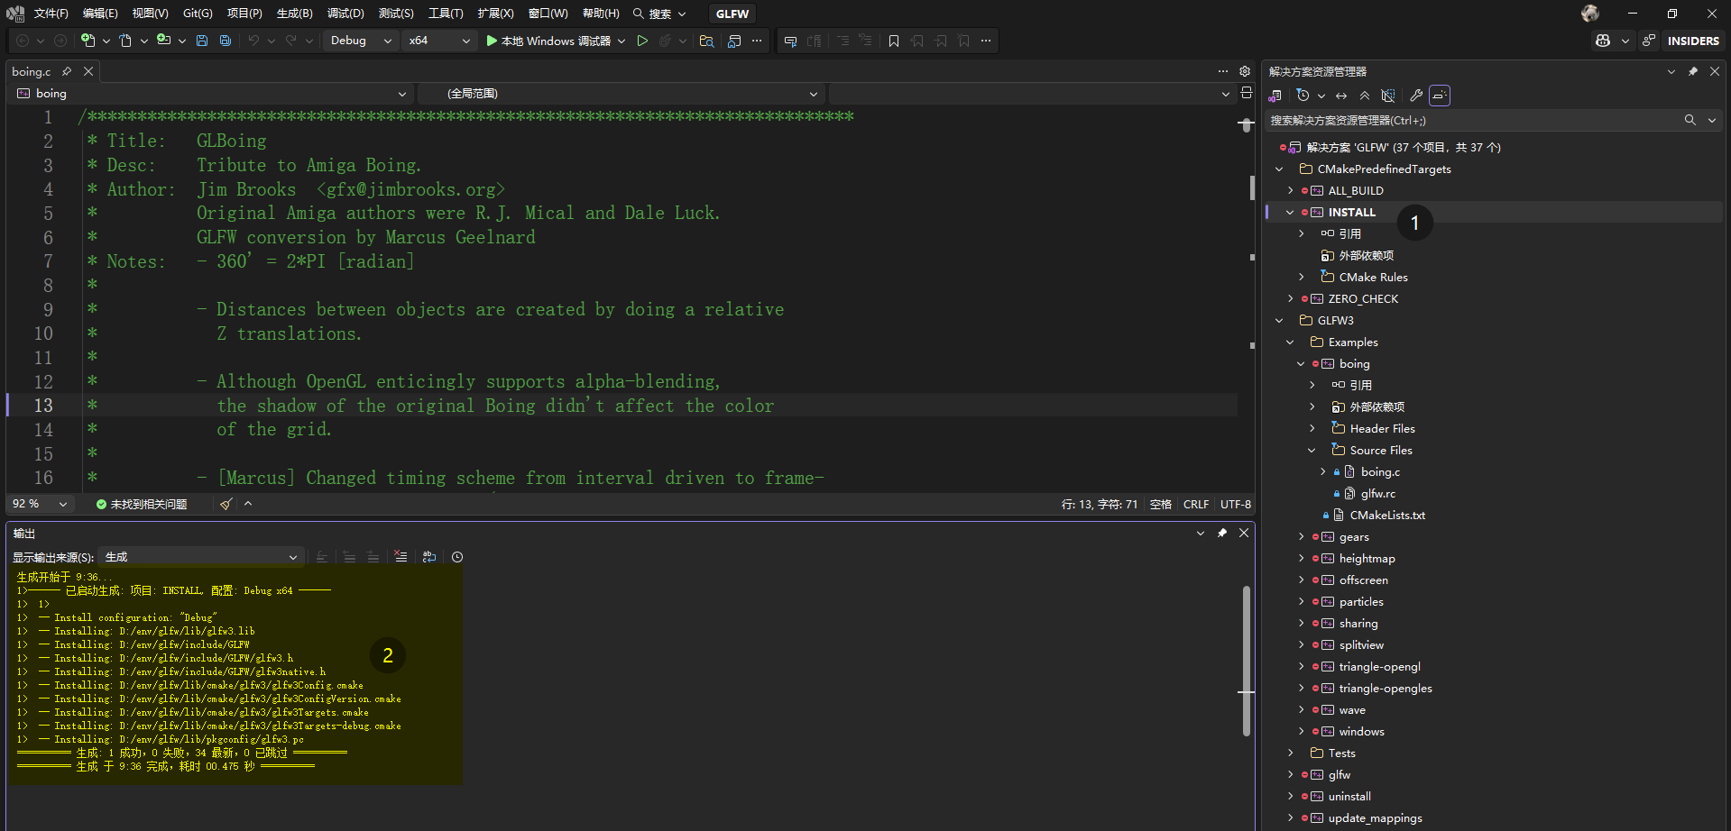Click the Solution Explorer search magnifier icon
Screen dimensions: 1731x831
[1690, 120]
